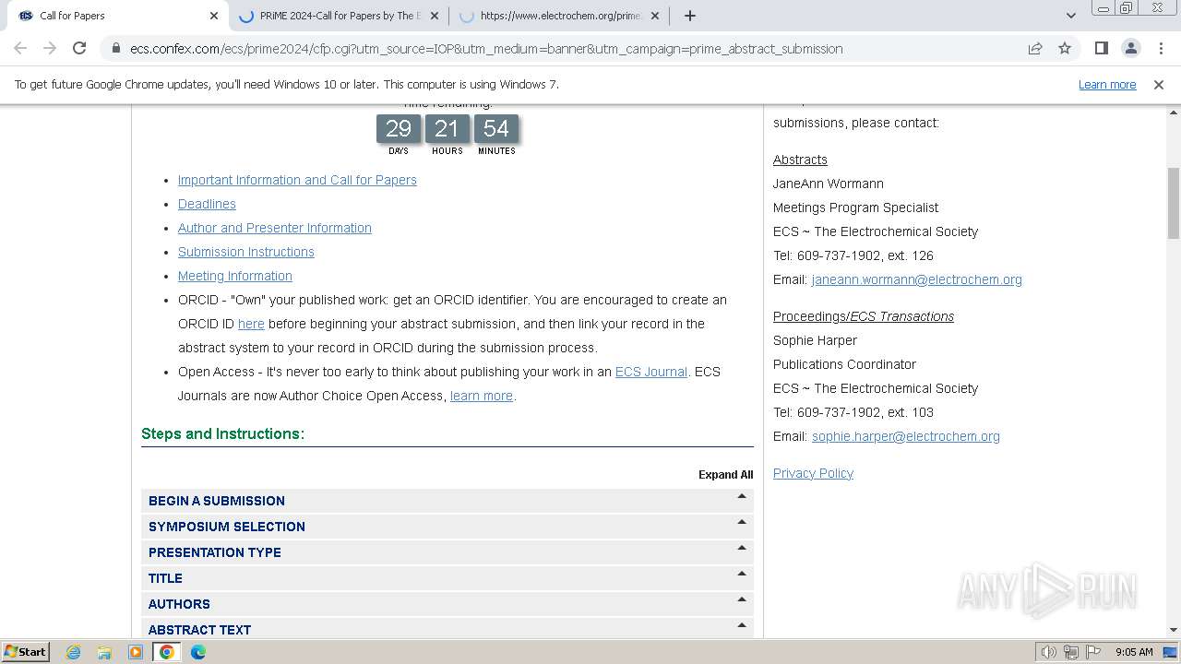Image resolution: width=1181 pixels, height=664 pixels.
Task: Click the 29 days countdown tile
Action: [399, 128]
